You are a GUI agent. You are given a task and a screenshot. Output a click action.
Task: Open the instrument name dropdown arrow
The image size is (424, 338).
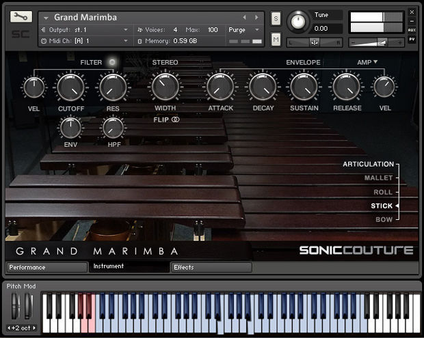pyautogui.click(x=47, y=18)
